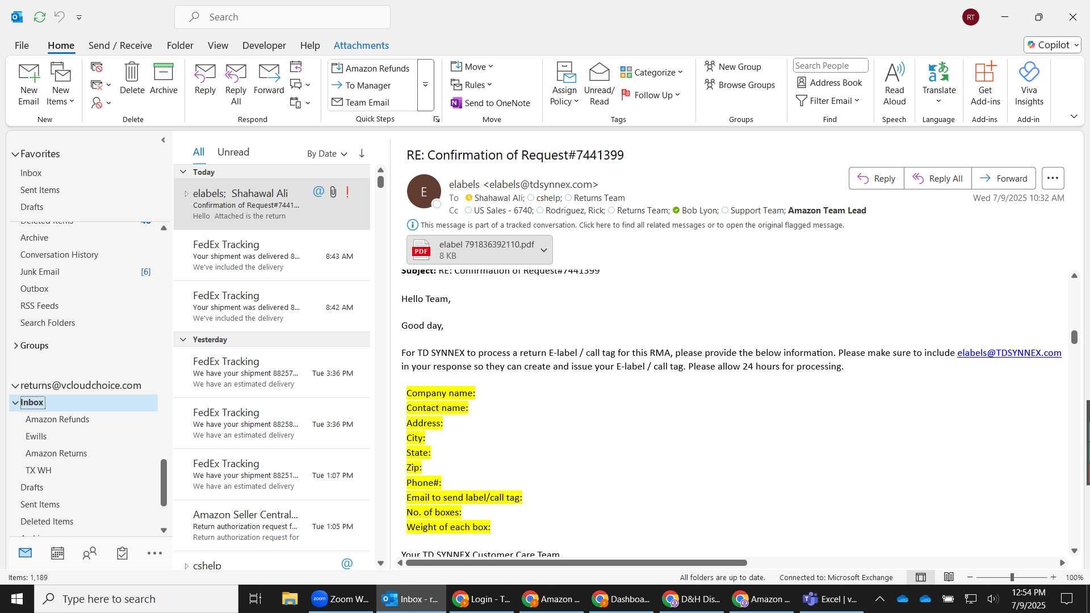Click the Mail icon in navigation bar
This screenshot has width=1090, height=613.
[25, 553]
